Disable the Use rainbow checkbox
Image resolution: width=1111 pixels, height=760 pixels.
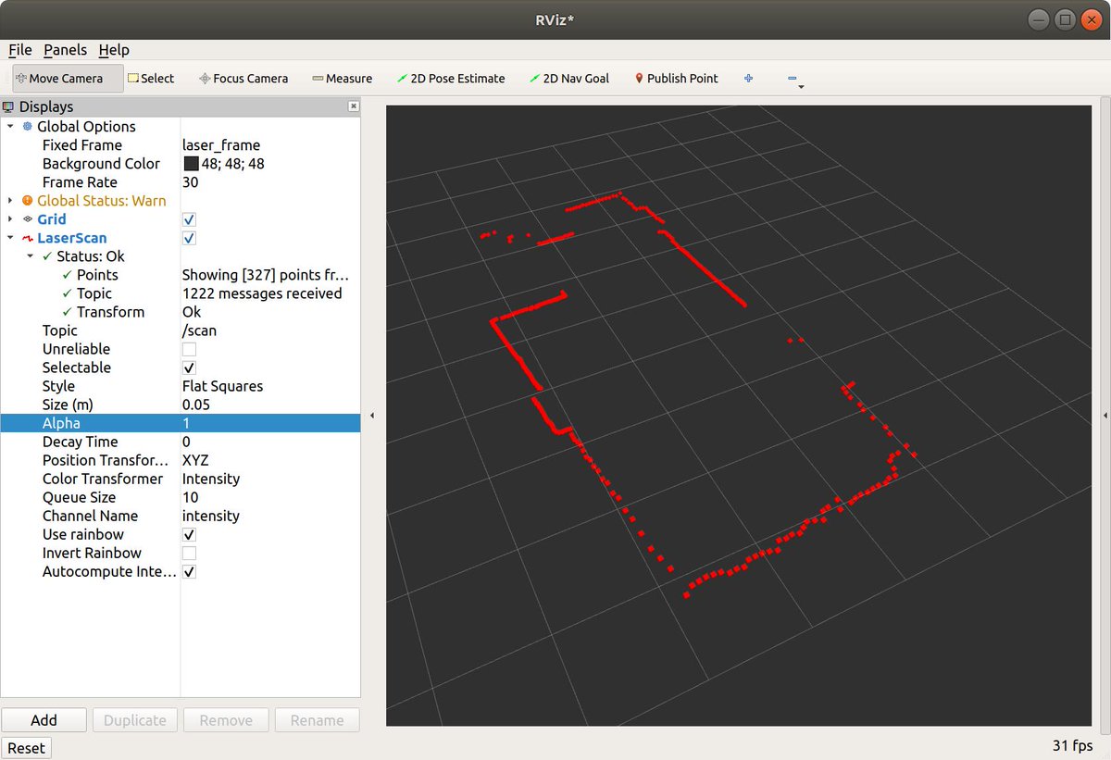click(x=188, y=534)
